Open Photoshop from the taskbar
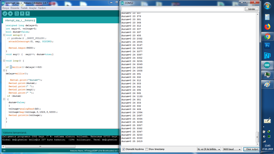Viewport: 274px width, 154px height. tap(267, 46)
